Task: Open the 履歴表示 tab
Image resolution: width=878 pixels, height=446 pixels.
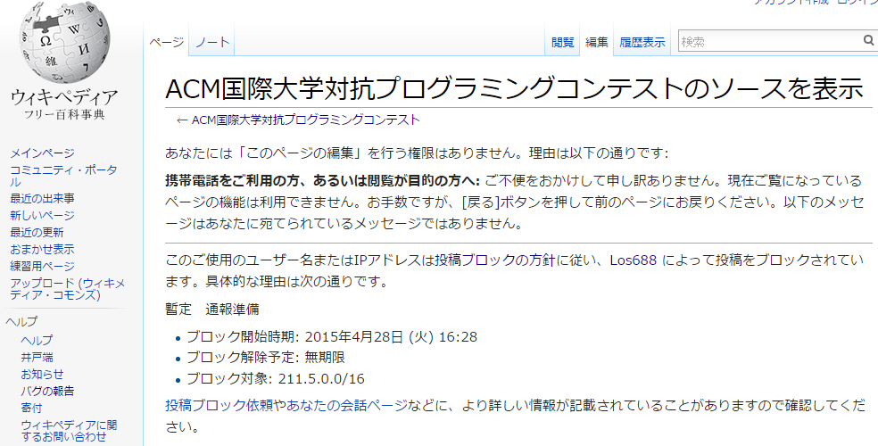Action: click(x=642, y=42)
